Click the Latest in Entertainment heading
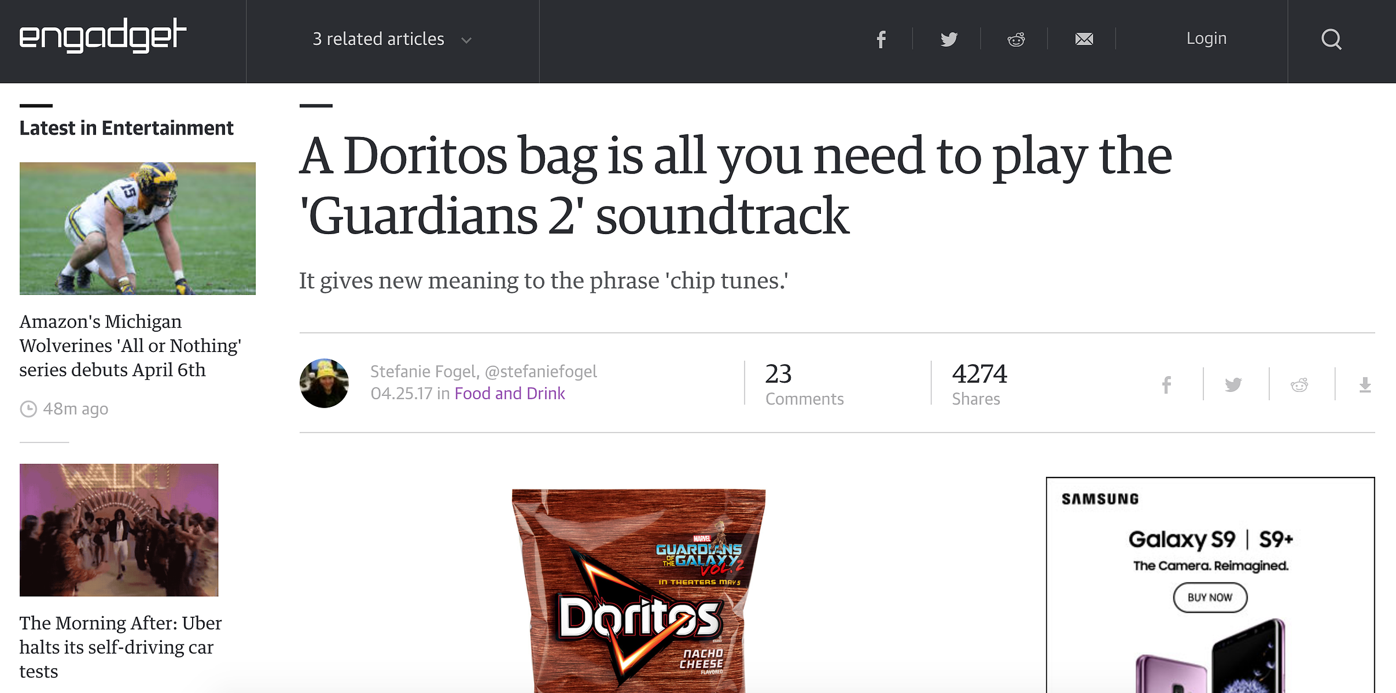Screen dimensions: 1396x693 point(126,128)
